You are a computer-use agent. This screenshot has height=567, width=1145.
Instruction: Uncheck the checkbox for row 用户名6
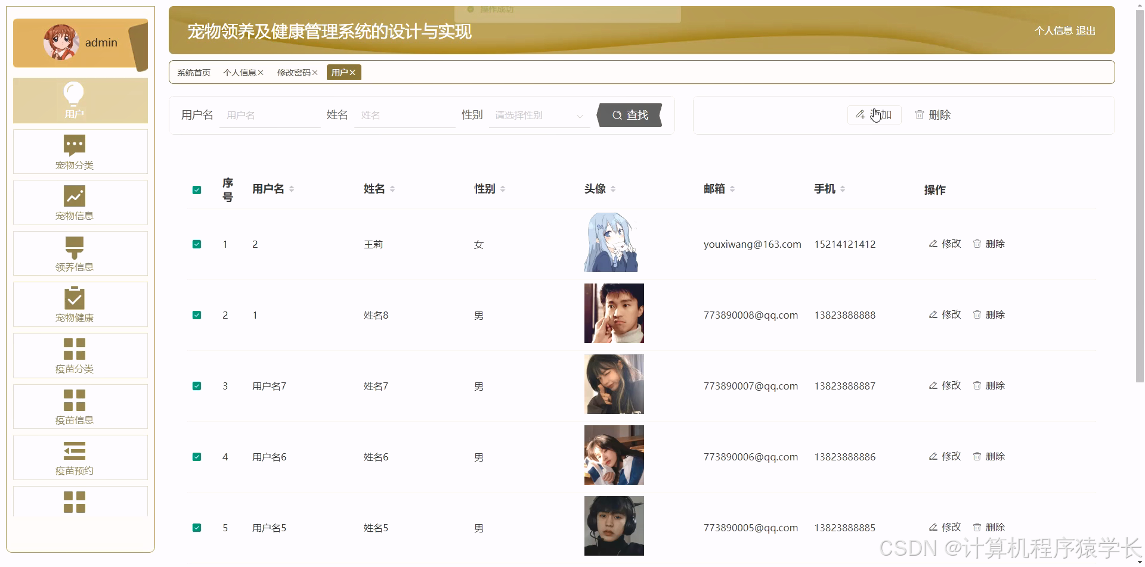[197, 457]
